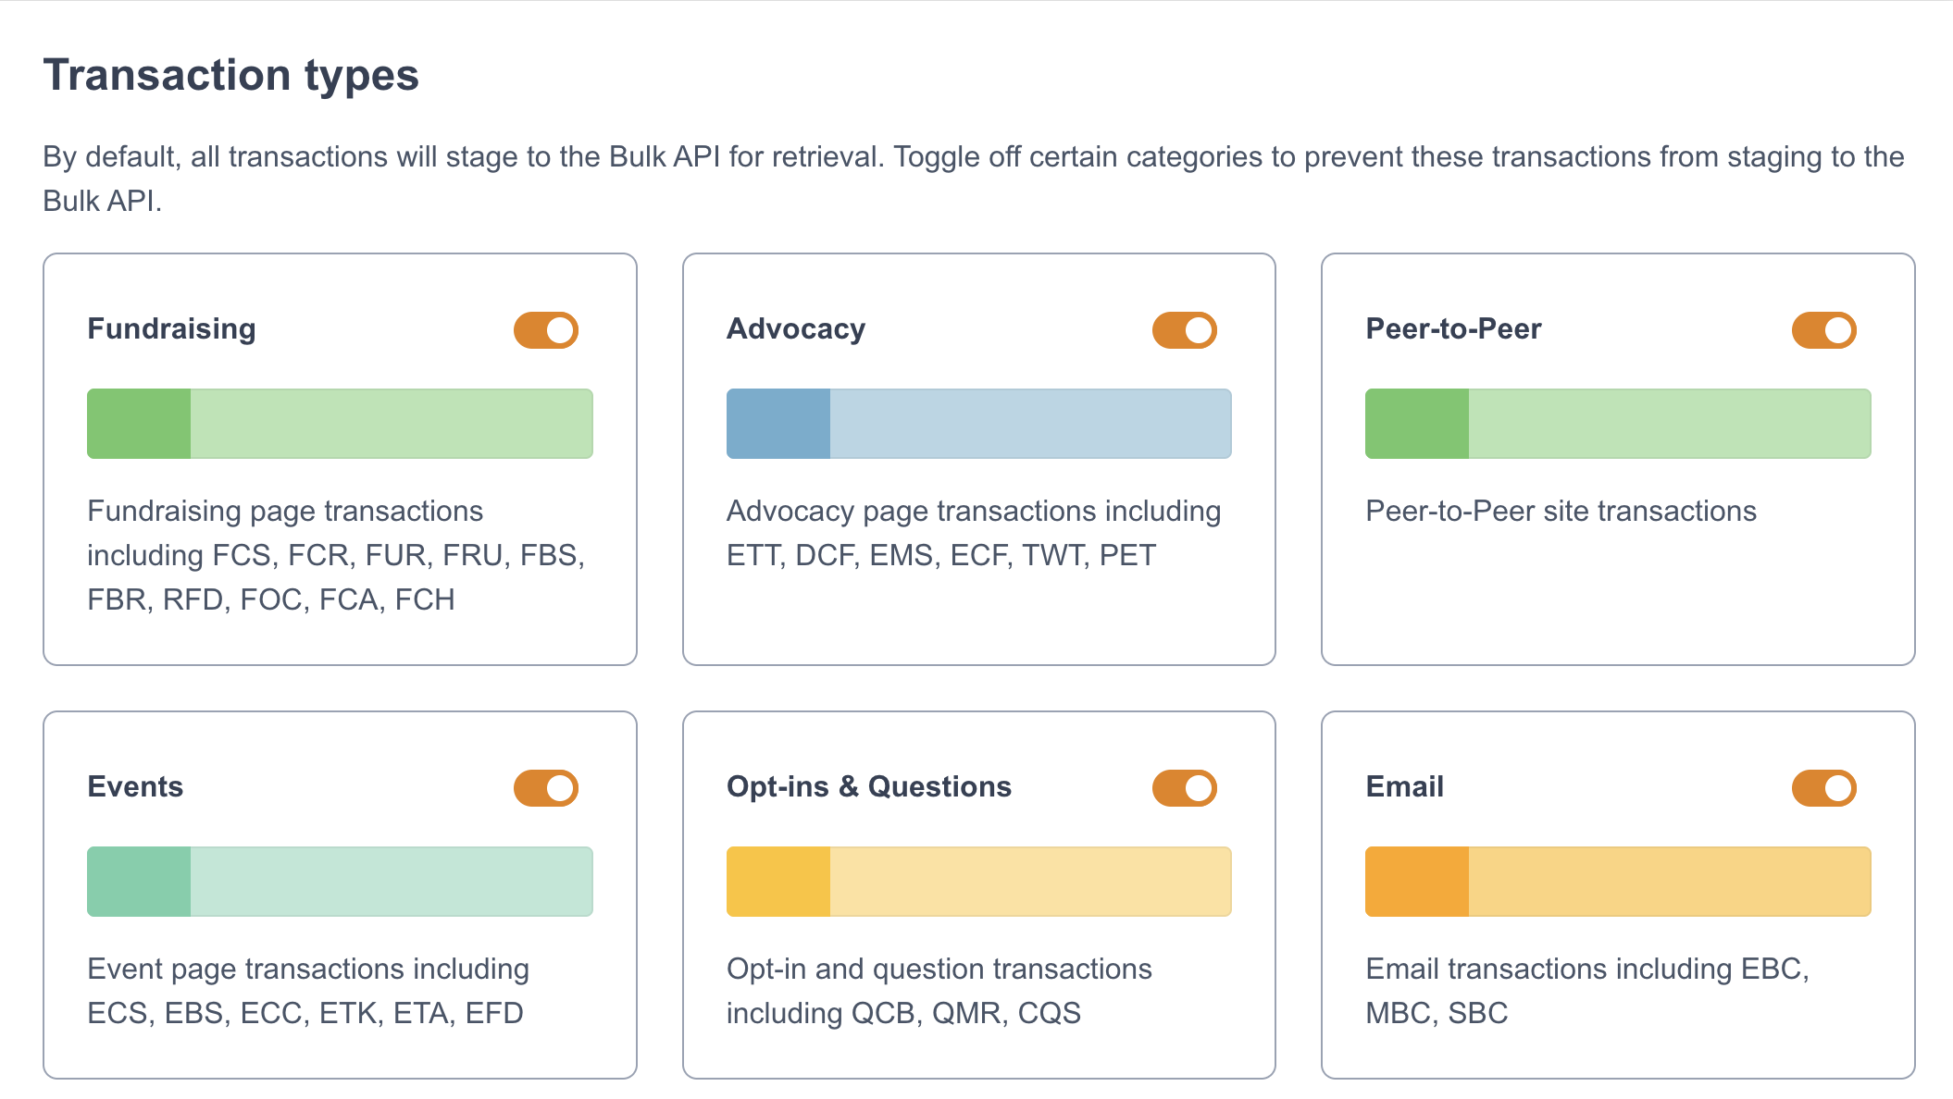Click the blue Advocacy color bar
This screenshot has height=1099, width=1953.
978,424
